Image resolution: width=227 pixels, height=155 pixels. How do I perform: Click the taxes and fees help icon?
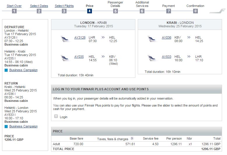coord(132,139)
